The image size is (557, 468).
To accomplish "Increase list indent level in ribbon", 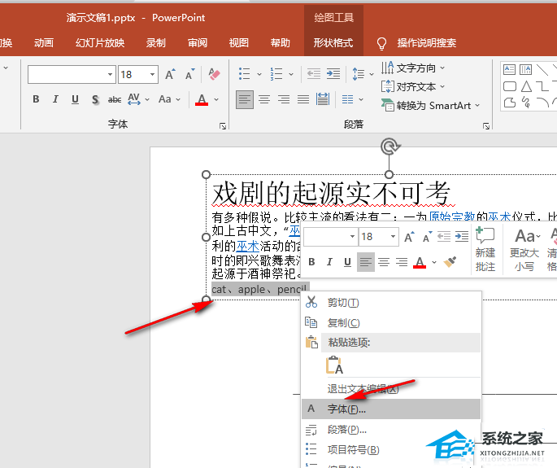I will [333, 74].
